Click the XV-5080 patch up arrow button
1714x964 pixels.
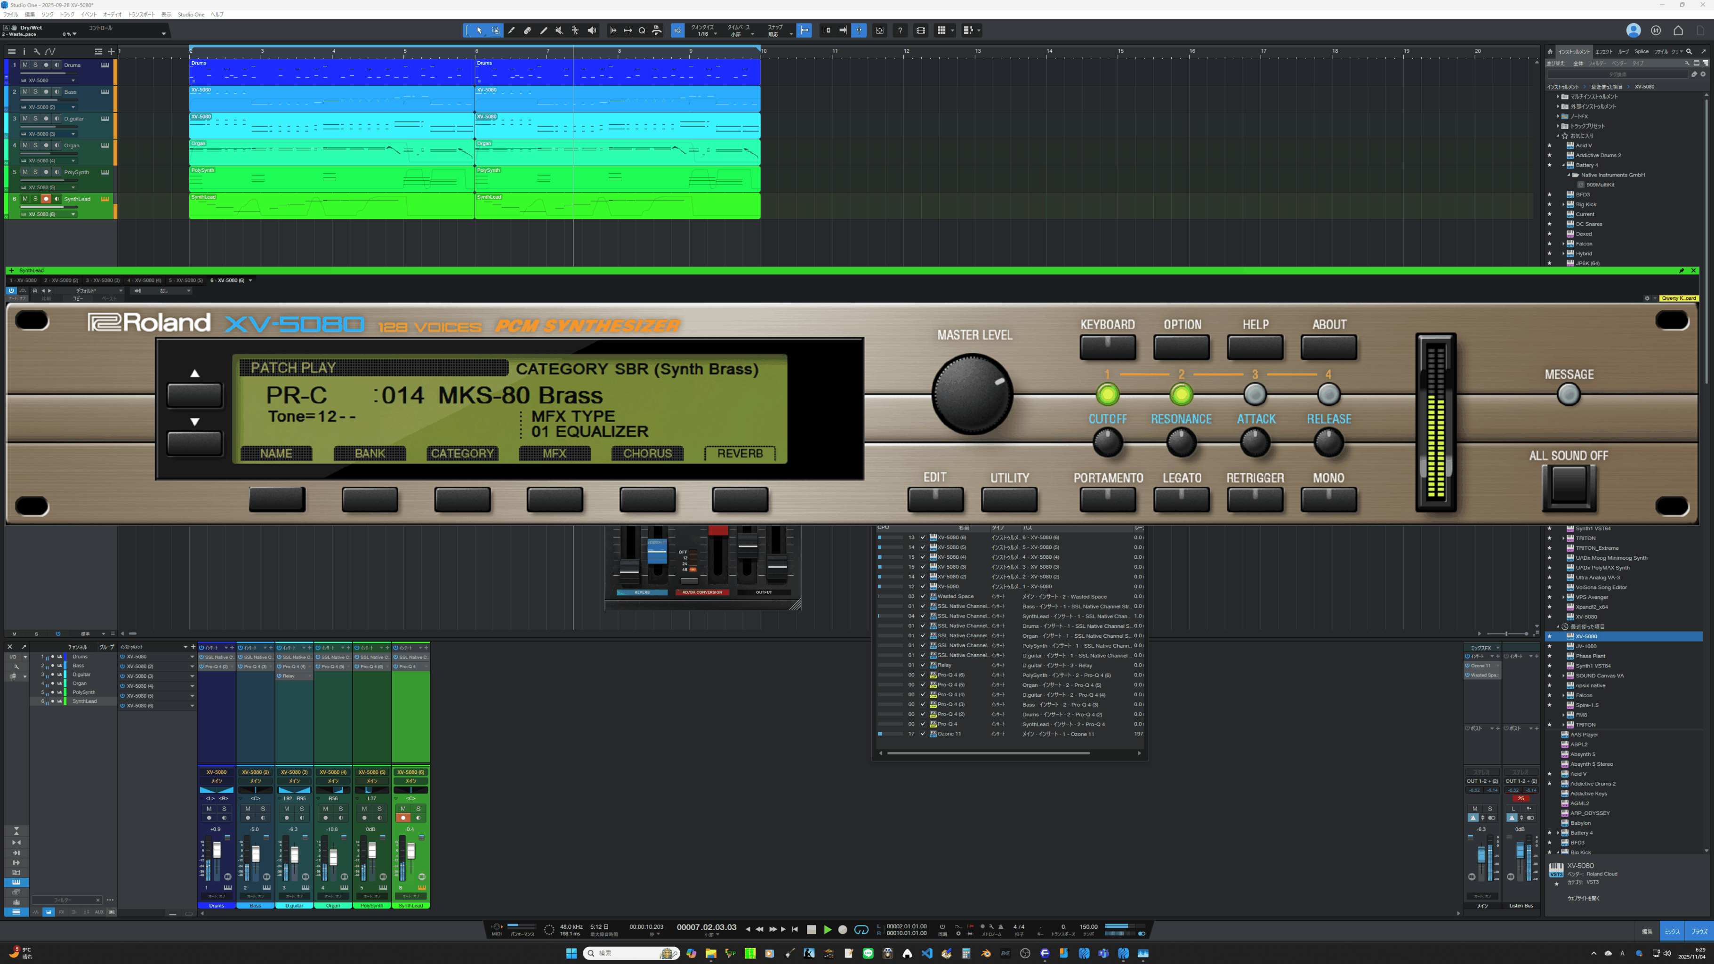pyautogui.click(x=194, y=394)
